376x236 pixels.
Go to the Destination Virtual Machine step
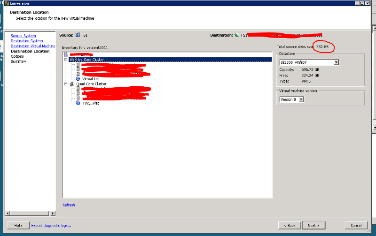(x=33, y=46)
